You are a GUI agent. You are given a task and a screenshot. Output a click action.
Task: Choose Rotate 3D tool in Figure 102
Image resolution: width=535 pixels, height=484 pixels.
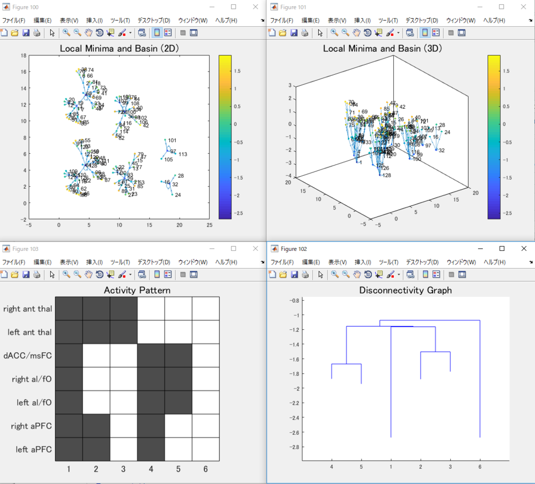pyautogui.click(x=368, y=274)
